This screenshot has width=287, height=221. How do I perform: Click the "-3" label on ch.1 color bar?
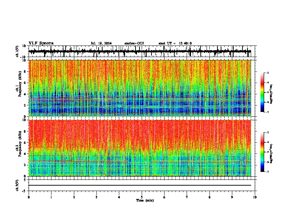coord(267,73)
